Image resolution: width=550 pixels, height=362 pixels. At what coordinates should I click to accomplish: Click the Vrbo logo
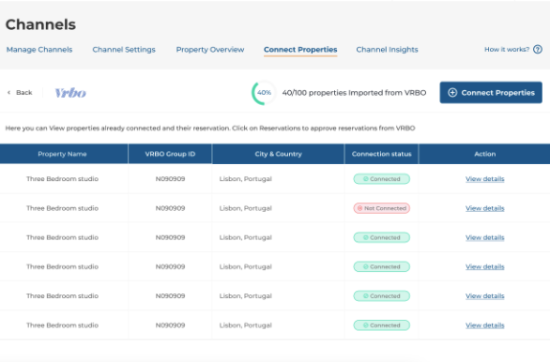click(x=70, y=93)
